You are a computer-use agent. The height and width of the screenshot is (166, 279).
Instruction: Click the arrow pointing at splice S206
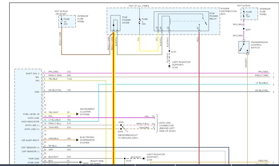pyautogui.click(x=125, y=130)
